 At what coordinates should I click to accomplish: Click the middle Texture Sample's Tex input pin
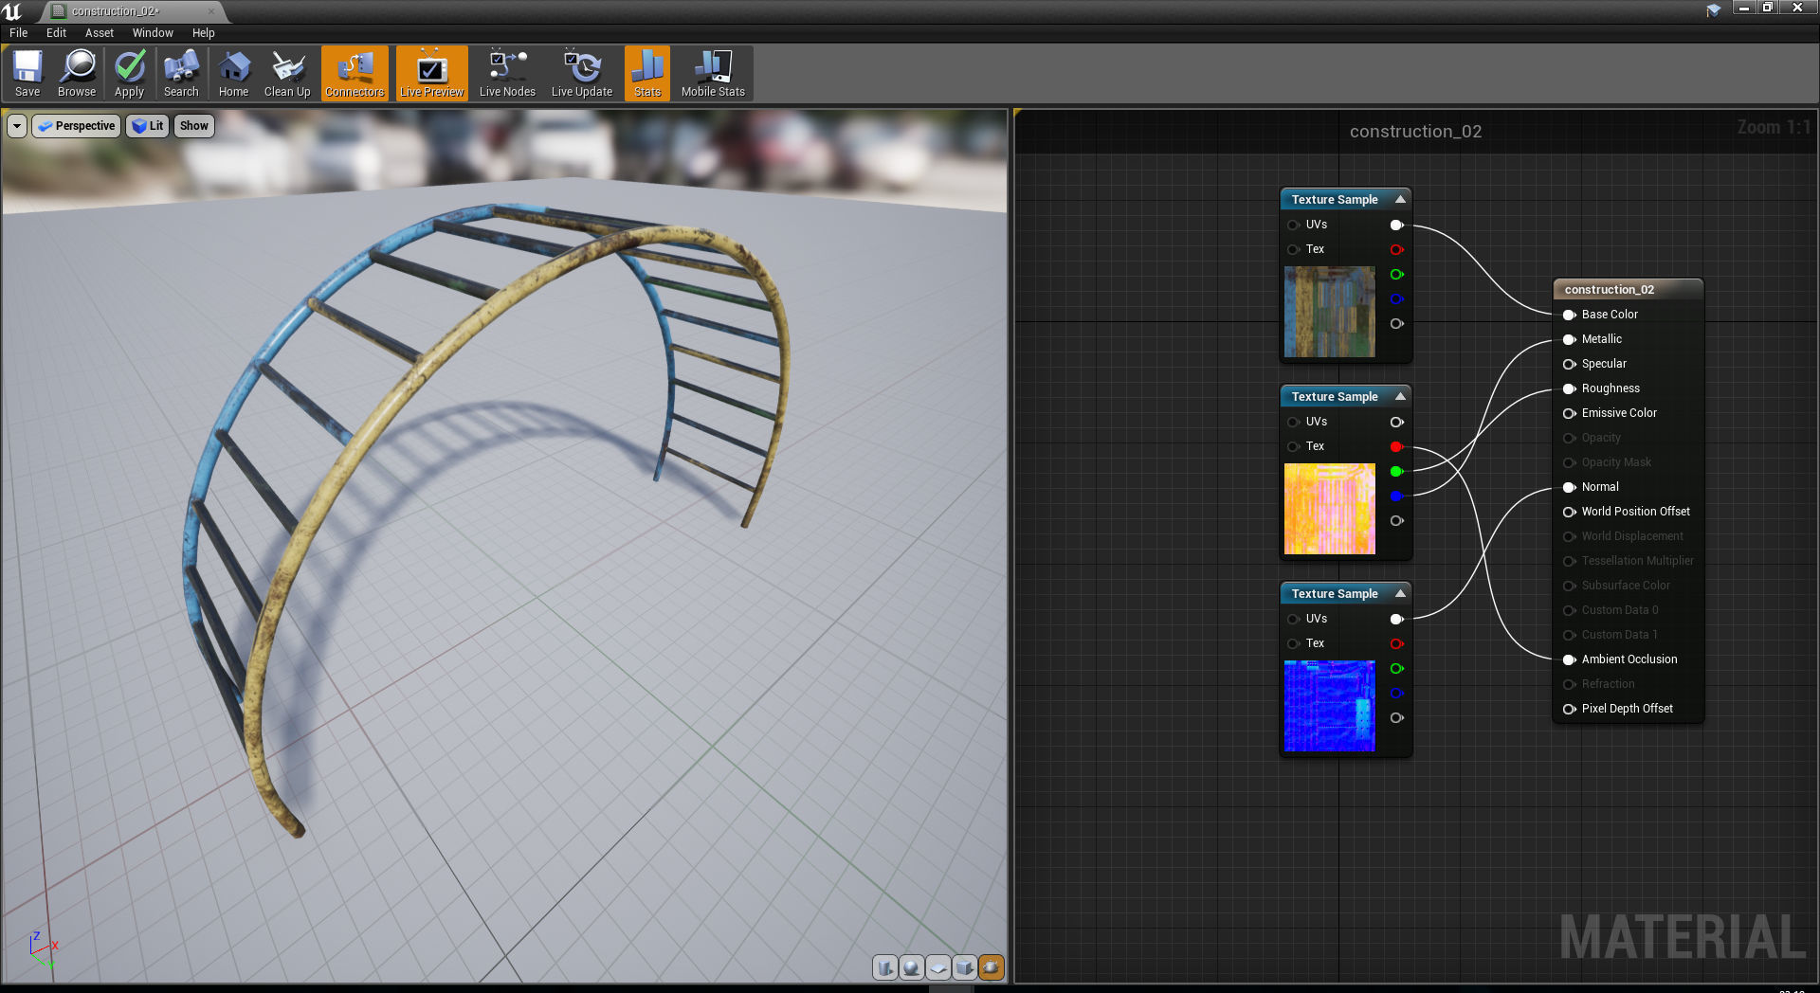pyautogui.click(x=1293, y=446)
